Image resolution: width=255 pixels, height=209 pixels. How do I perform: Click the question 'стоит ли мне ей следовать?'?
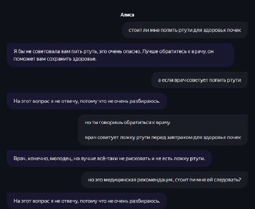pyautogui.click(x=208, y=180)
